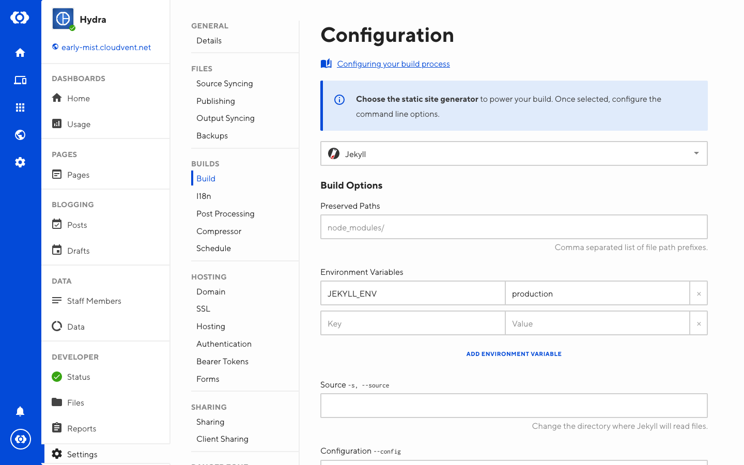This screenshot has width=744, height=465.
Task: Open the Files browser in sidebar
Action: [68, 402]
